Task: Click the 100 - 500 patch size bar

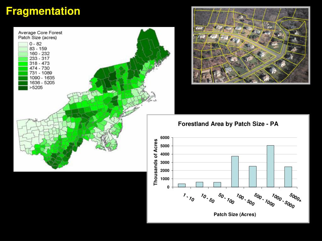Action: pyautogui.click(x=235, y=172)
